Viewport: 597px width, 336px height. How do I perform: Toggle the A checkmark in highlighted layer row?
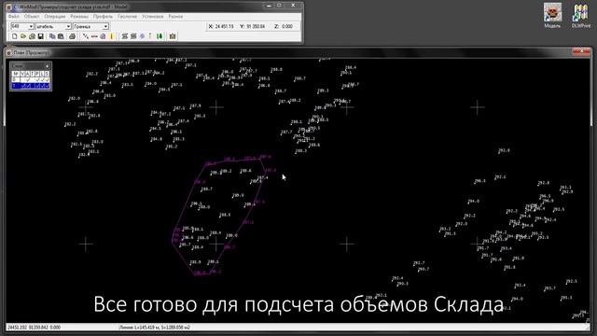(28, 86)
